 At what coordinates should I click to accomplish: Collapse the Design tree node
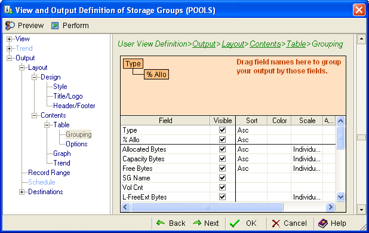coord(35,77)
